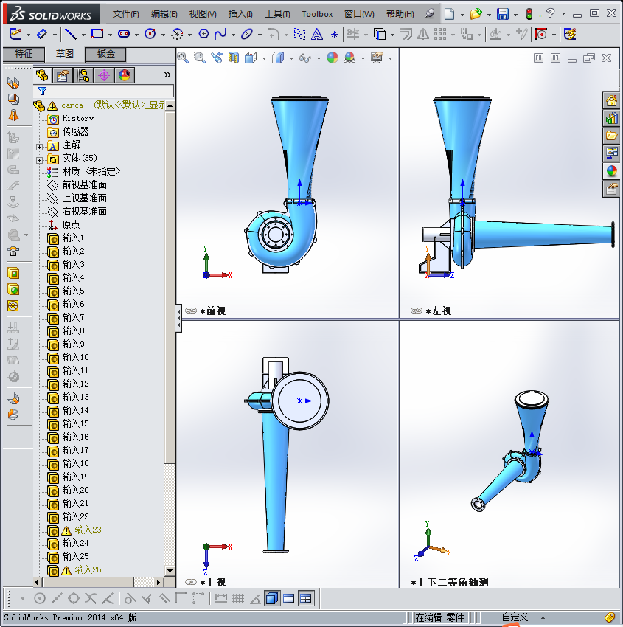This screenshot has height=627, width=623.
Task: Click the *前视 view label
Action: tap(213, 311)
